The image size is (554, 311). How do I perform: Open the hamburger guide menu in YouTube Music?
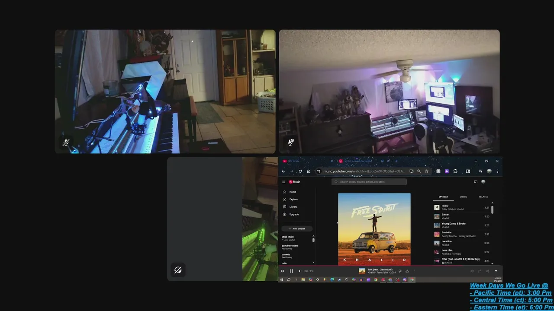[x=284, y=182]
